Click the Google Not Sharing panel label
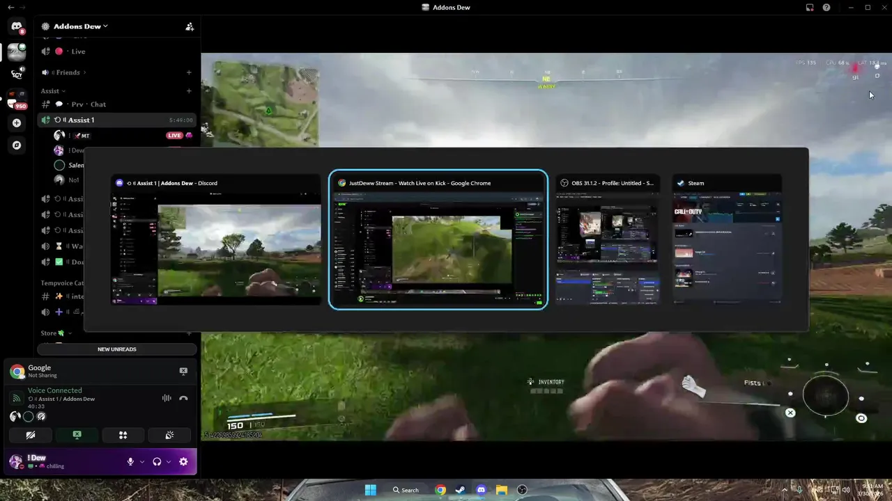The height and width of the screenshot is (501, 892). (42, 371)
